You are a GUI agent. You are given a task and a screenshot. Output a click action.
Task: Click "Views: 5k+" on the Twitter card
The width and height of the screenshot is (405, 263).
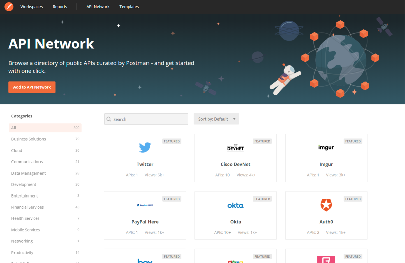155,175
